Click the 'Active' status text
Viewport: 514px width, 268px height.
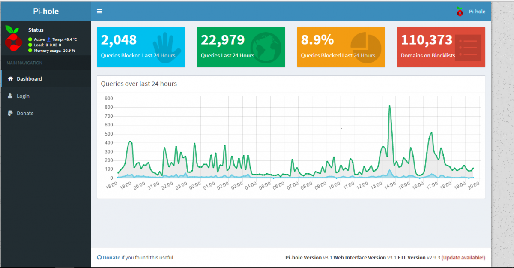click(39, 39)
